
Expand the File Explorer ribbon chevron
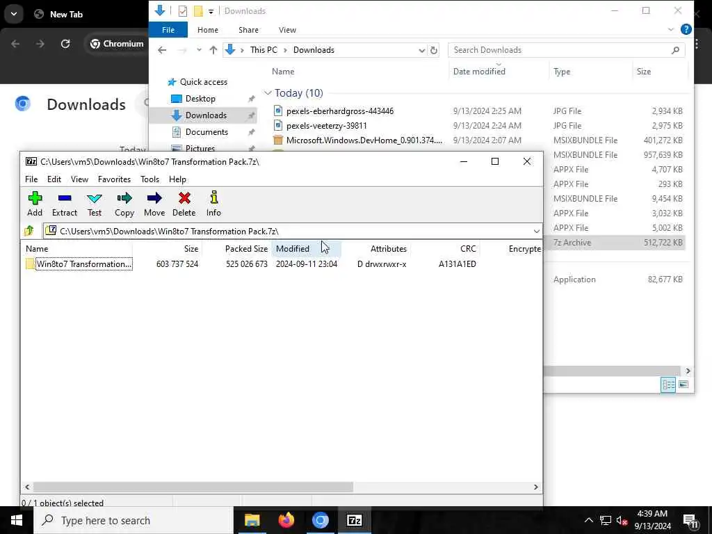coord(671,29)
